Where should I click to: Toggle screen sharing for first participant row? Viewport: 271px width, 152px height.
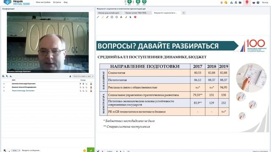(x=86, y=84)
